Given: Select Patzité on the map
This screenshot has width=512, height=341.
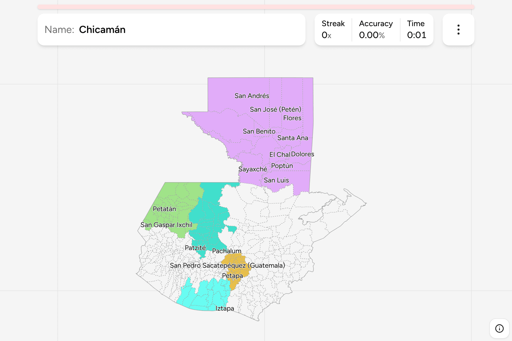Looking at the screenshot, I should (195, 248).
